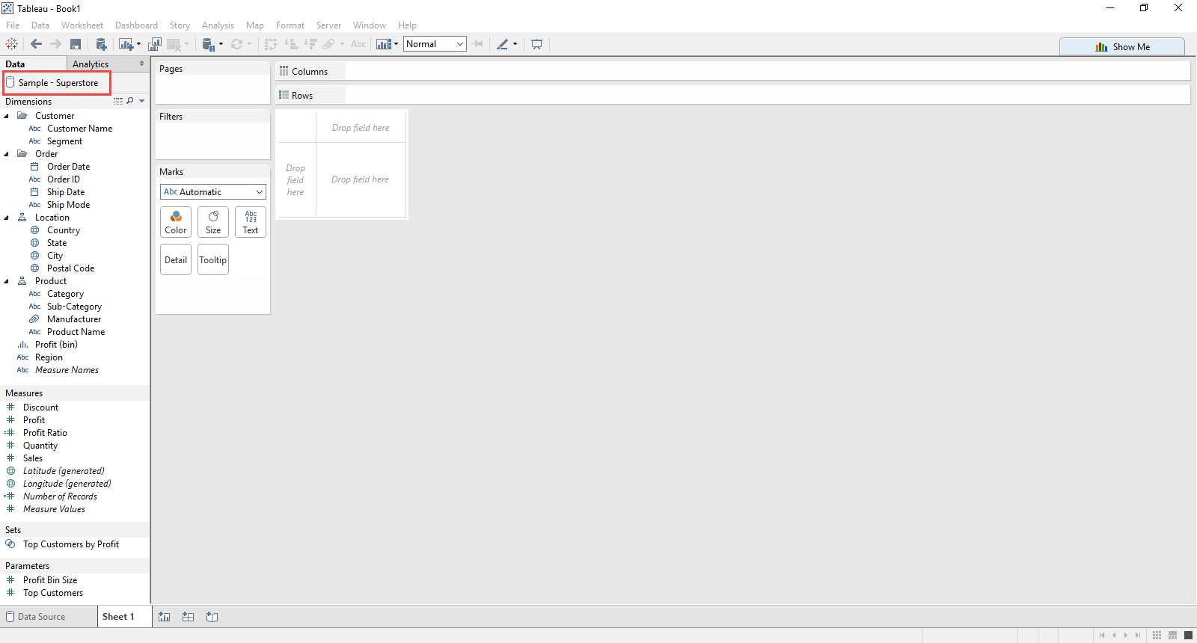The width and height of the screenshot is (1197, 643).
Task: Open the File menu
Action: tap(13, 25)
